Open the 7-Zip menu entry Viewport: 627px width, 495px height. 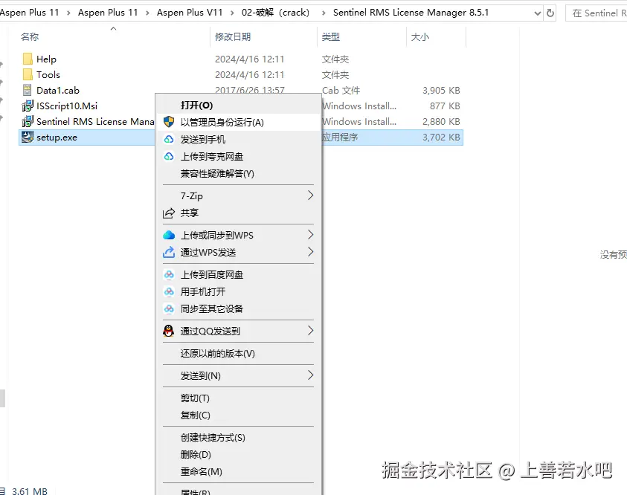click(238, 195)
